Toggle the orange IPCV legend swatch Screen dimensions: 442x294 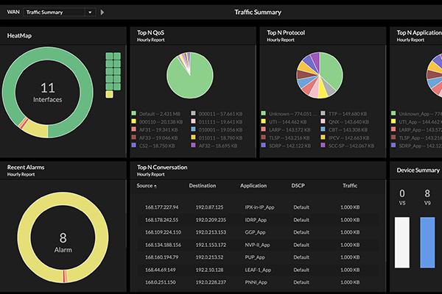click(x=323, y=137)
